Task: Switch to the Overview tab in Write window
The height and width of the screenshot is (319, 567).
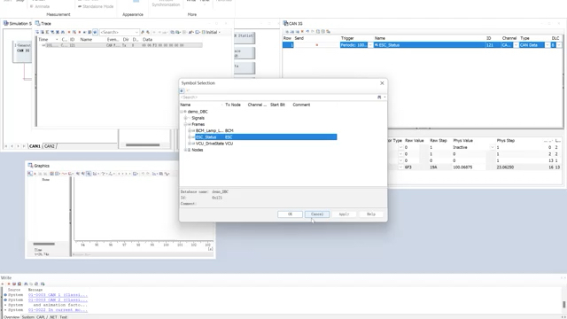Action: pos(12,317)
